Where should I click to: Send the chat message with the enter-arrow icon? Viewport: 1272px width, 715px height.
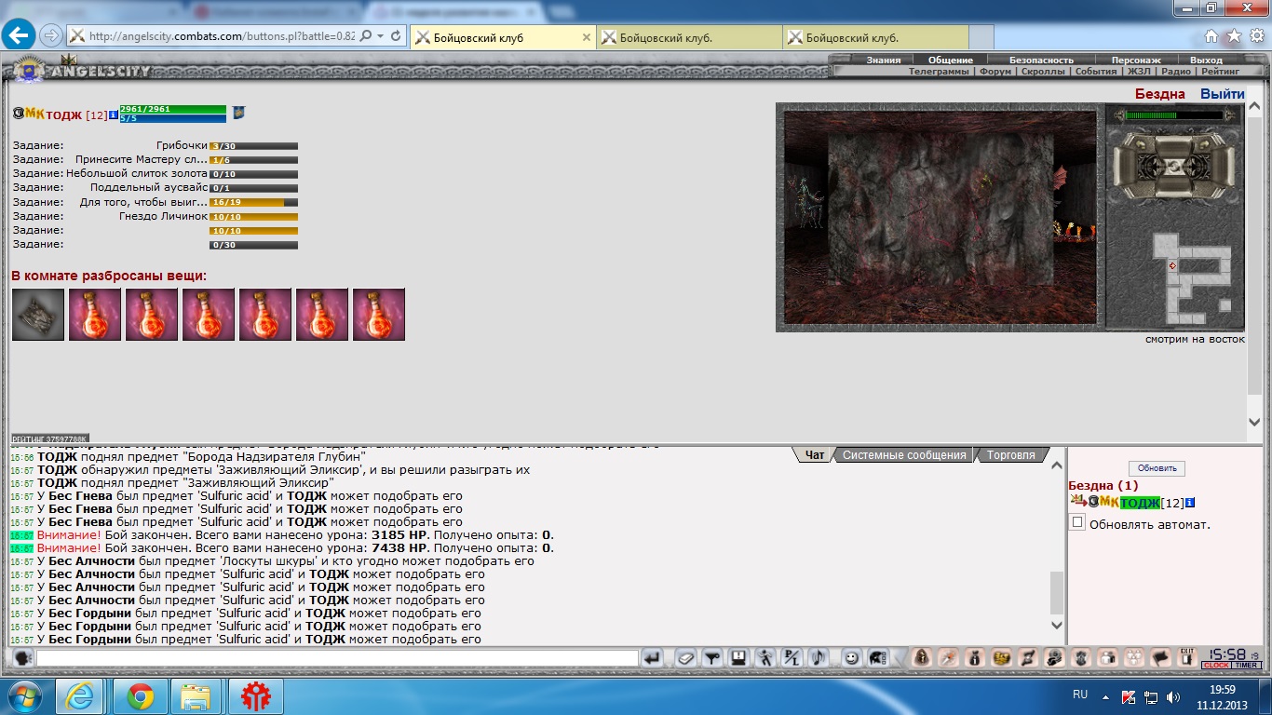[652, 658]
